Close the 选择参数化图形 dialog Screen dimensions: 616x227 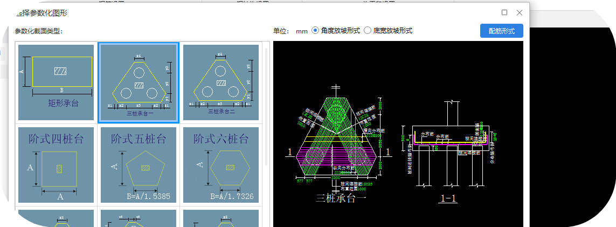click(x=520, y=12)
